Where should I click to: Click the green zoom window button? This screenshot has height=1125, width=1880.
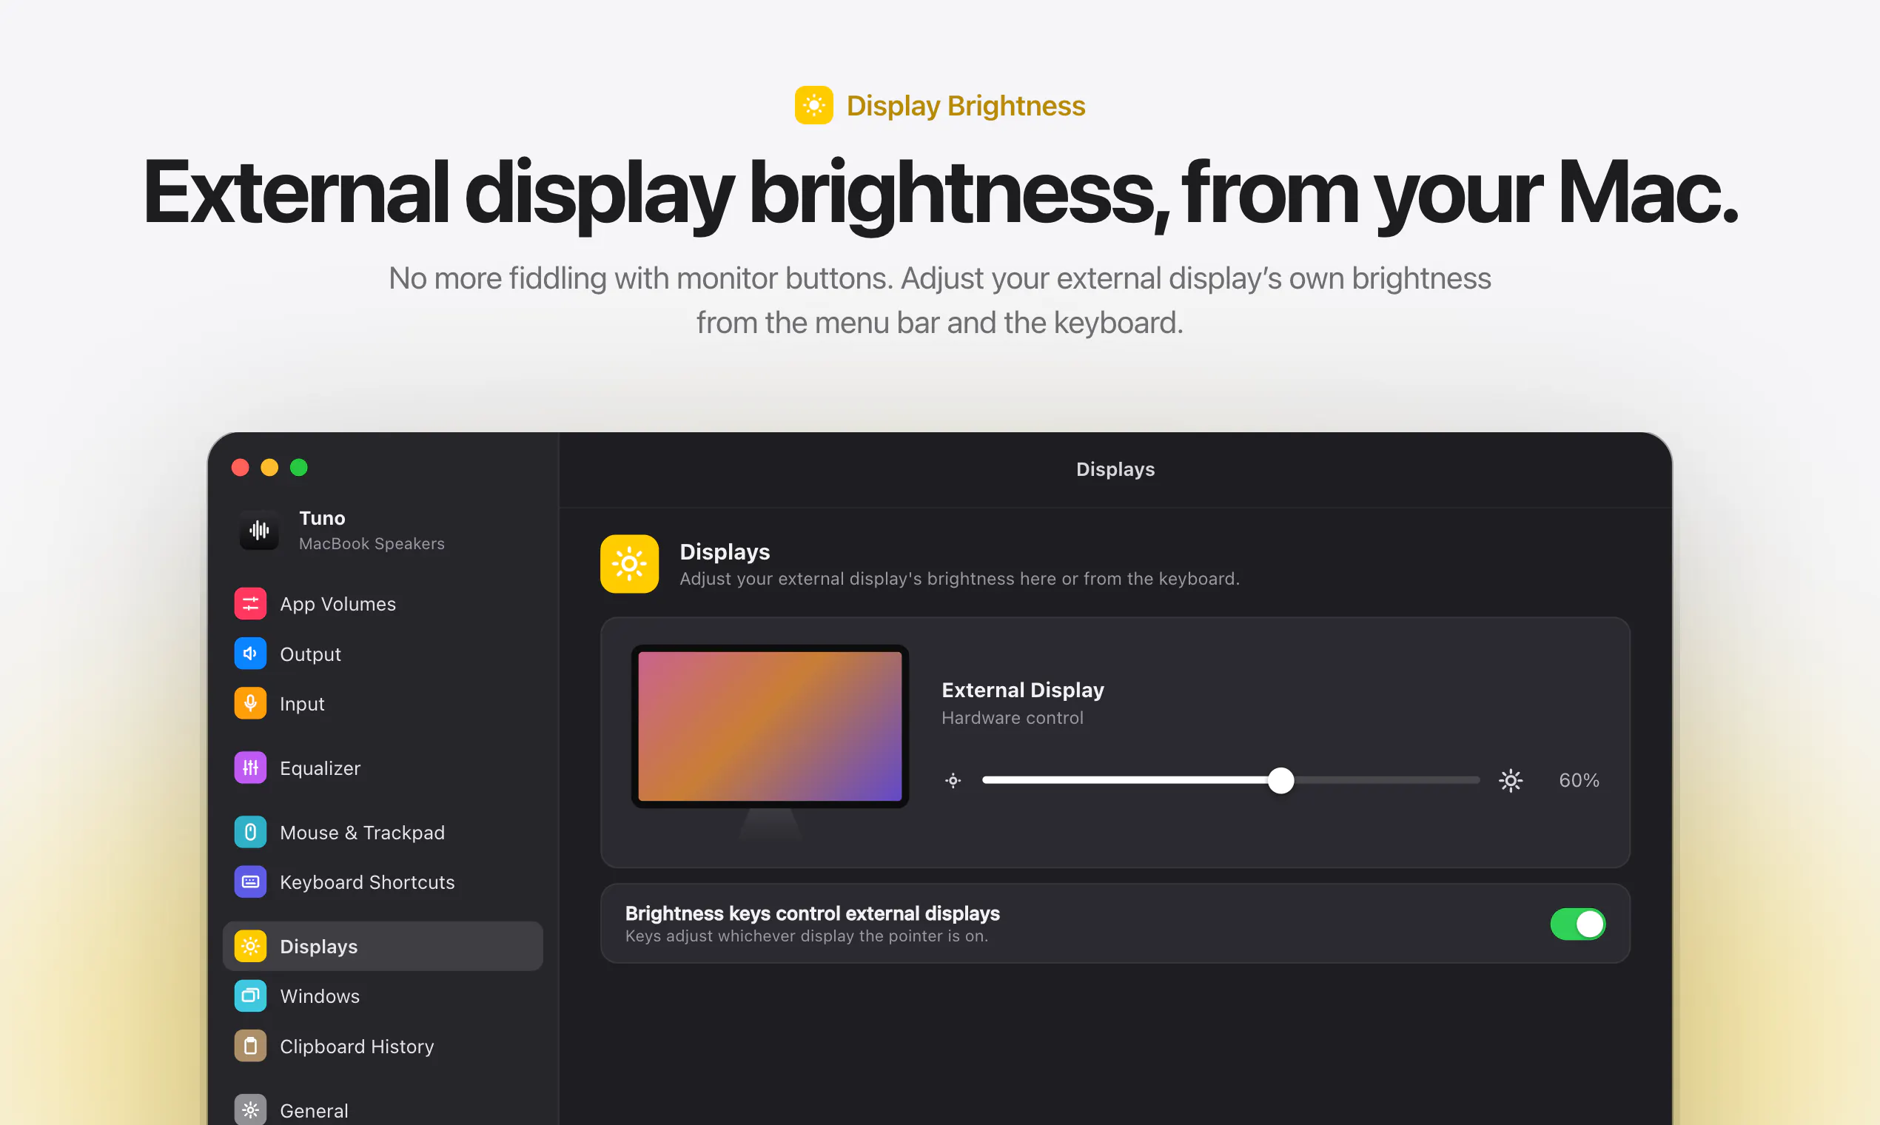pyautogui.click(x=299, y=467)
